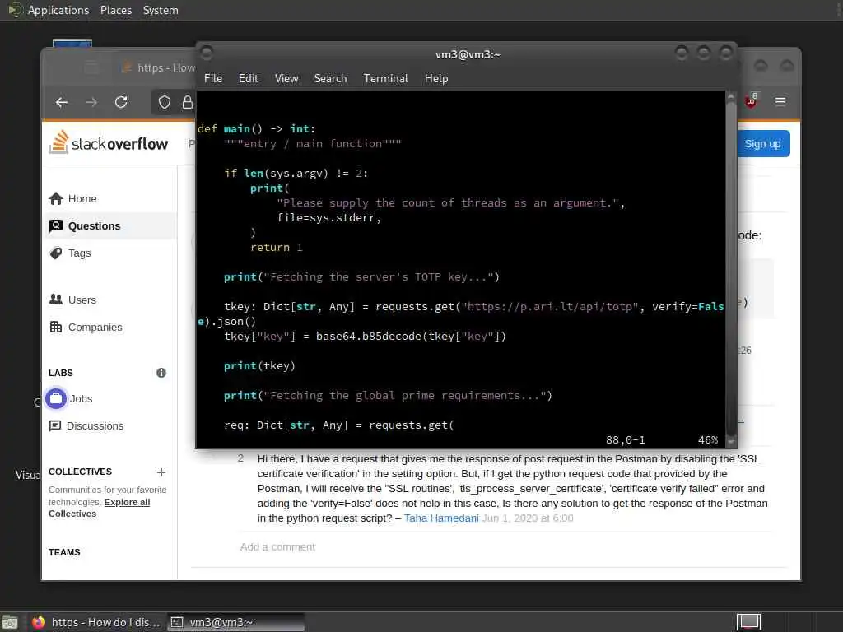The width and height of the screenshot is (843, 632).
Task: Click the Companies building icon
Action: [56, 327]
